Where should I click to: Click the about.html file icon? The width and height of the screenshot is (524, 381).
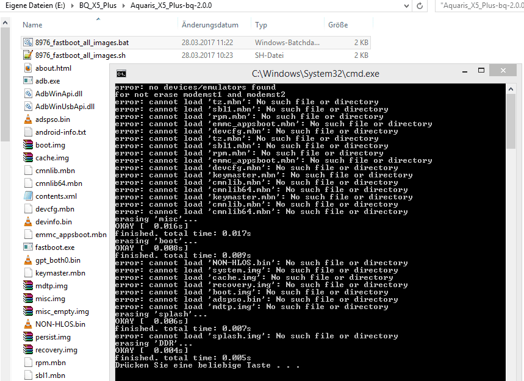[28, 68]
